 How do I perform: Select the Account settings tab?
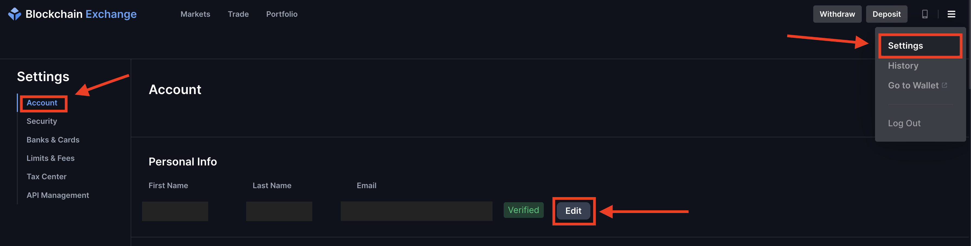tap(42, 103)
